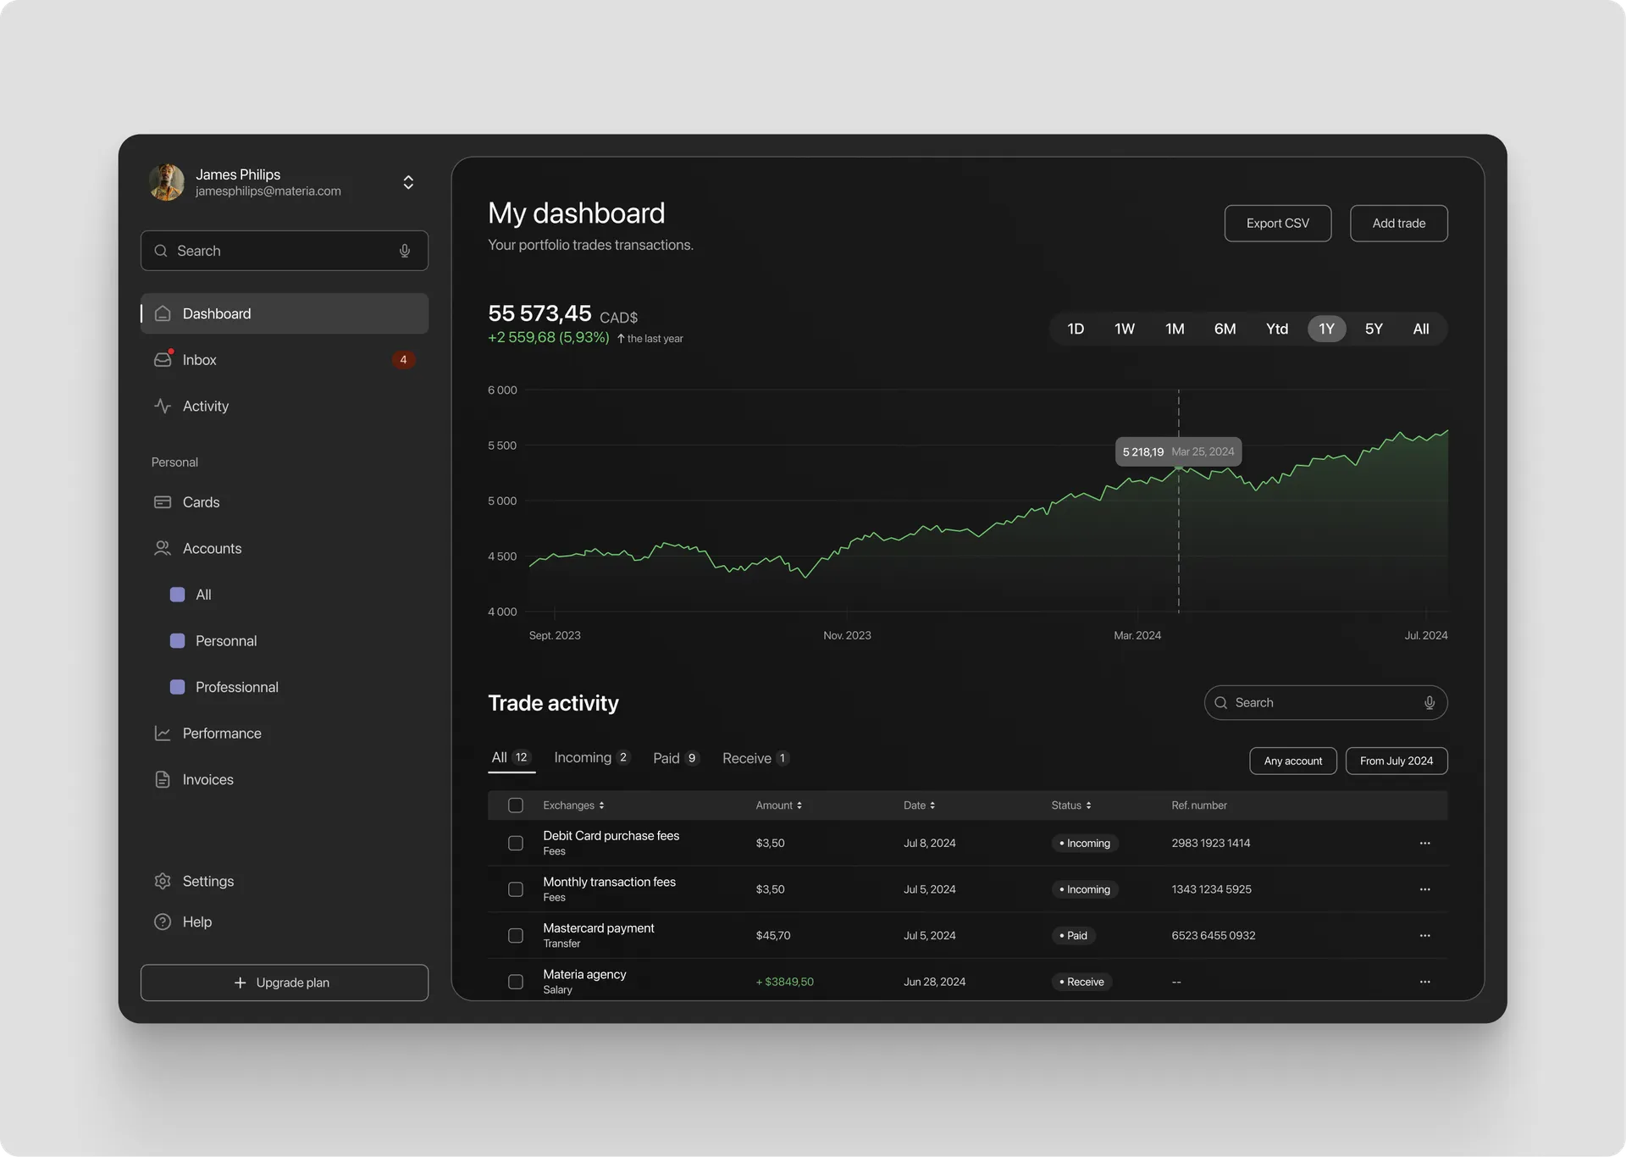1626x1157 pixels.
Task: Open more options for Debit Card purchase fees
Action: pos(1425,844)
